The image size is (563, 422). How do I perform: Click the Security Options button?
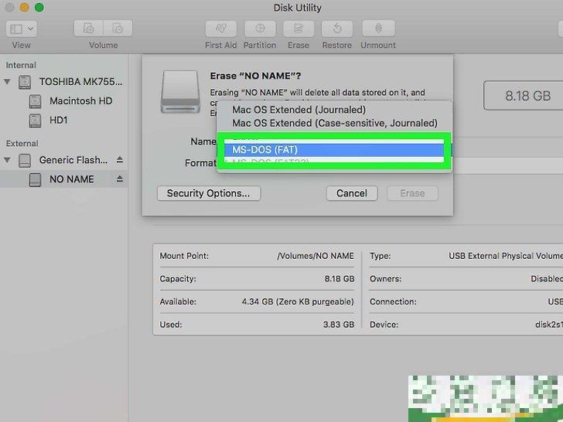[208, 193]
